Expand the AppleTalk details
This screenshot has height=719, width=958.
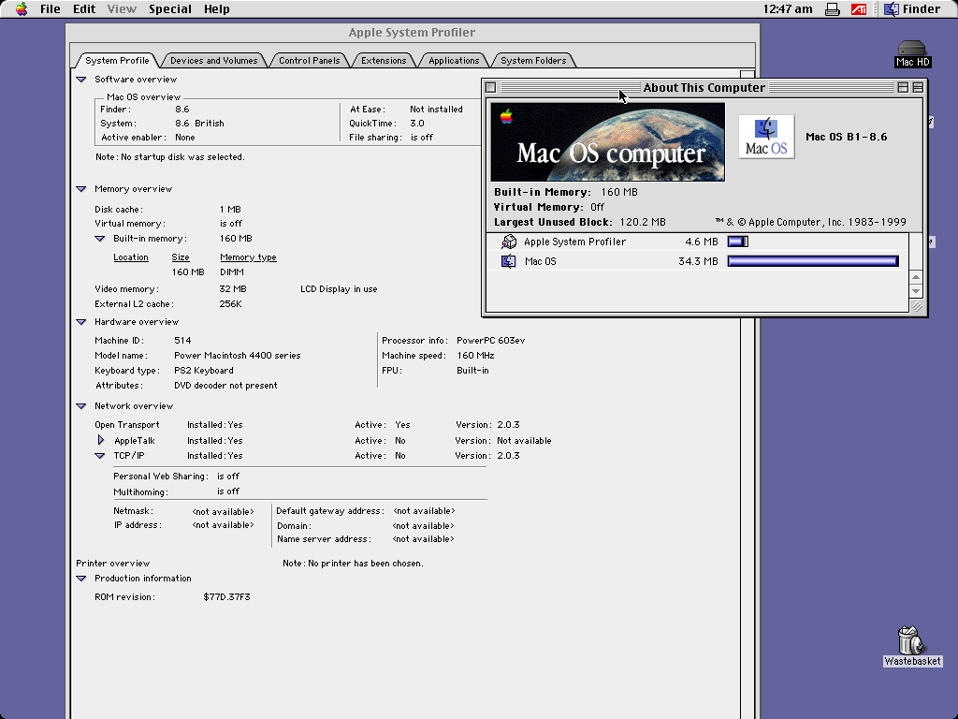coord(101,440)
